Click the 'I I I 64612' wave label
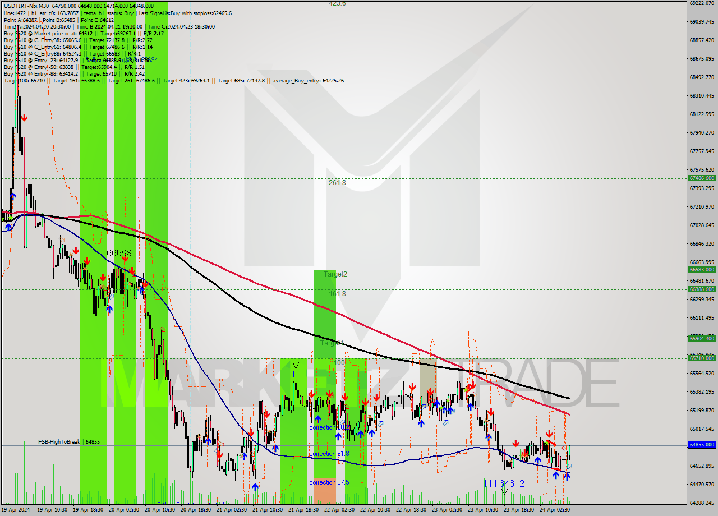The image size is (718, 516). click(x=505, y=483)
